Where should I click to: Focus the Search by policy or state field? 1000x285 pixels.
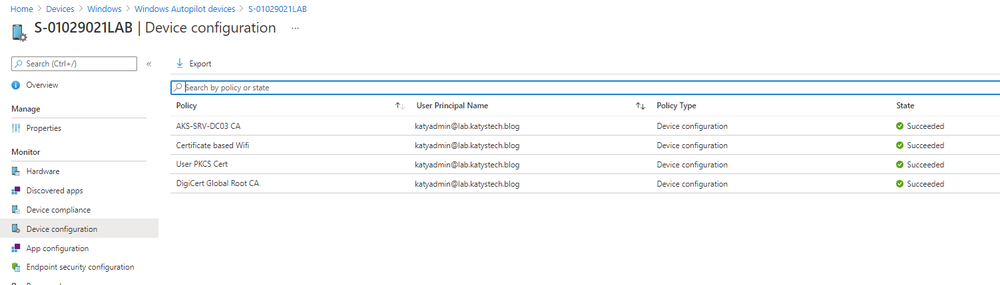click(586, 88)
